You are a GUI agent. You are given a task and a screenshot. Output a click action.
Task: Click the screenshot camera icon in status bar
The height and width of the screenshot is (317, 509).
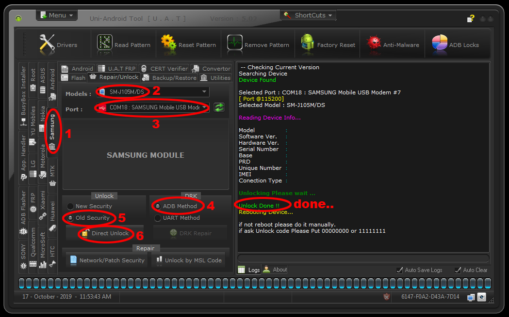[482, 297]
